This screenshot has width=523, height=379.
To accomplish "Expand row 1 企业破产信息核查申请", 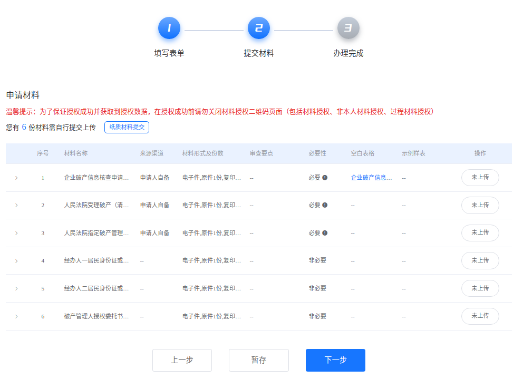I will tap(16, 178).
